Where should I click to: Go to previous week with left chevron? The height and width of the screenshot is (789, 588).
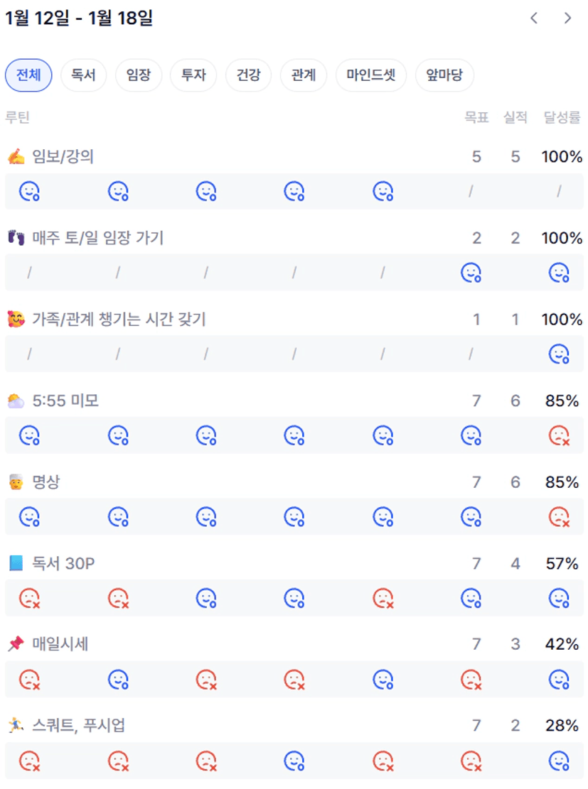click(534, 18)
